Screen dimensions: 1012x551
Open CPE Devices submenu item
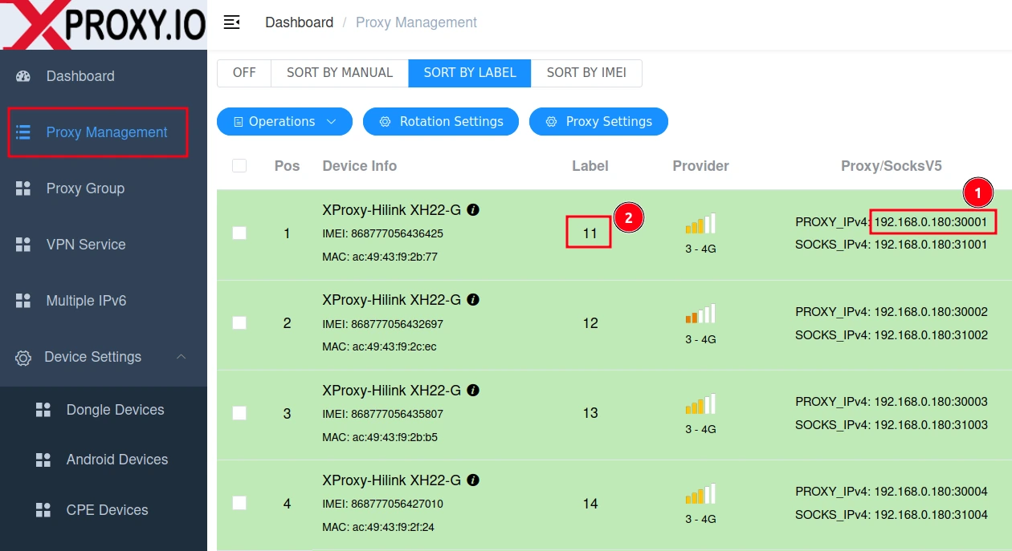pyautogui.click(x=104, y=510)
